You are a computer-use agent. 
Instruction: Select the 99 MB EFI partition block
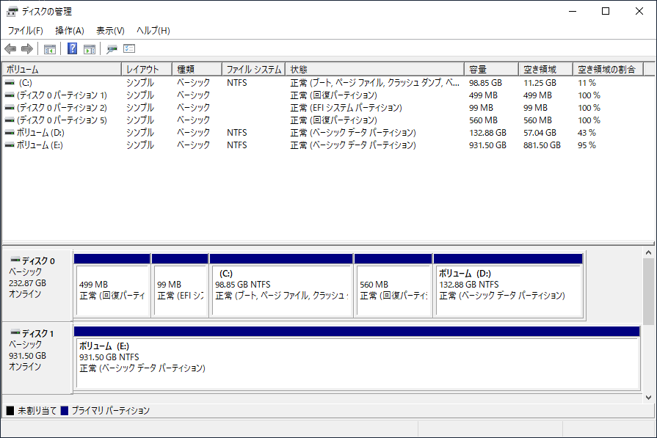point(180,285)
